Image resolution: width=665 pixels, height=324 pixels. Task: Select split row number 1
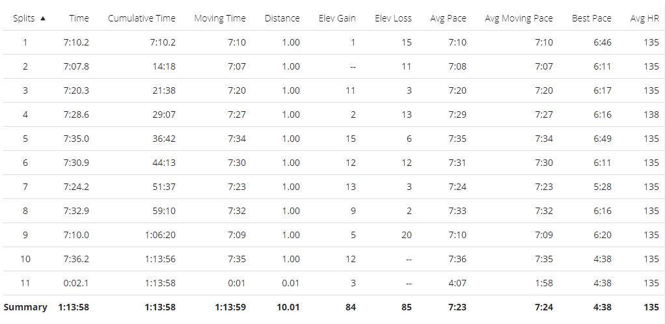(25, 42)
